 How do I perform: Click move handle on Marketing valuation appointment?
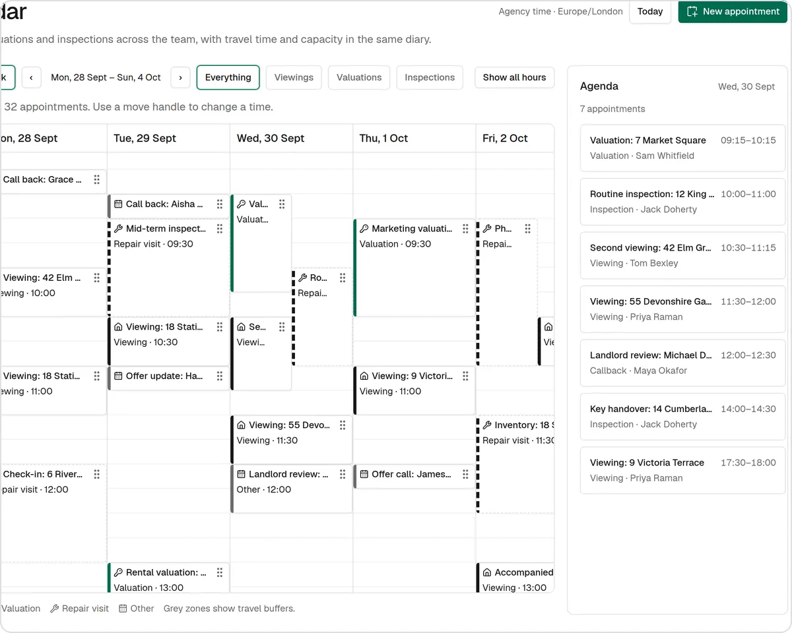465,229
